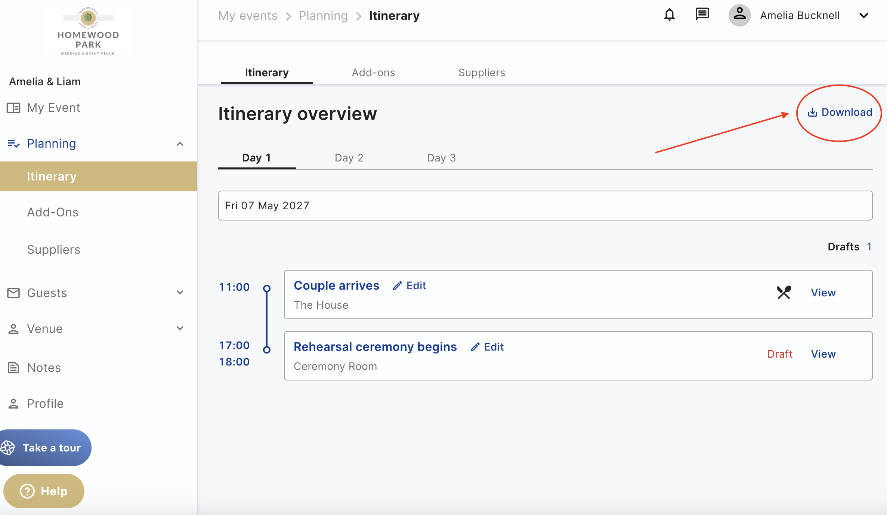Expand the Amelia Bucknell account dropdown arrow
This screenshot has height=515, width=887.
click(x=863, y=15)
